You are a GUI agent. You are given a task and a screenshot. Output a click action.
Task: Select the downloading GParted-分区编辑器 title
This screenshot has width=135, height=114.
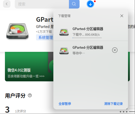(x=88, y=29)
